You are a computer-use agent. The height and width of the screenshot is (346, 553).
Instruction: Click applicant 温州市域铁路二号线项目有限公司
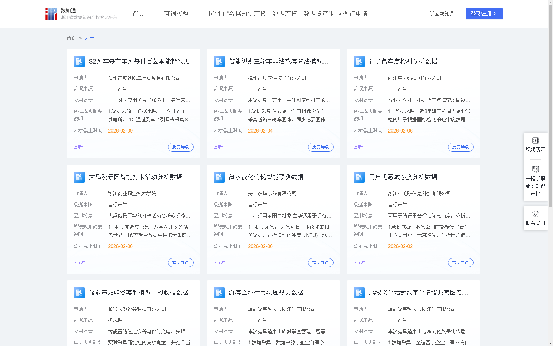[x=144, y=78]
